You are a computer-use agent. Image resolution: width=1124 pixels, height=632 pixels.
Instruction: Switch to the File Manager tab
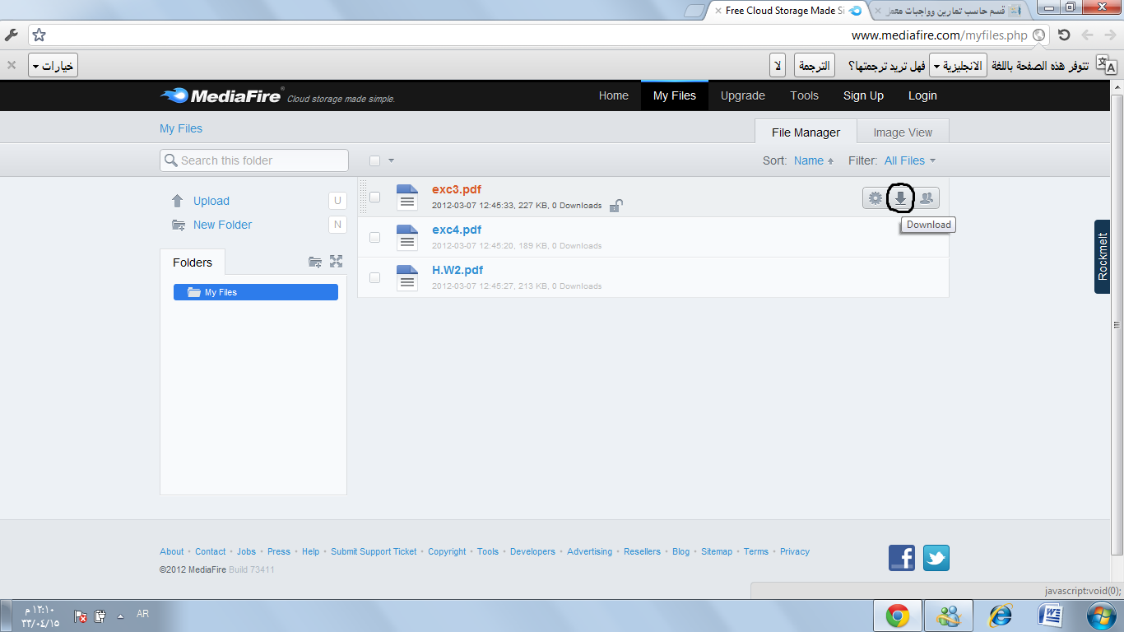(x=806, y=132)
